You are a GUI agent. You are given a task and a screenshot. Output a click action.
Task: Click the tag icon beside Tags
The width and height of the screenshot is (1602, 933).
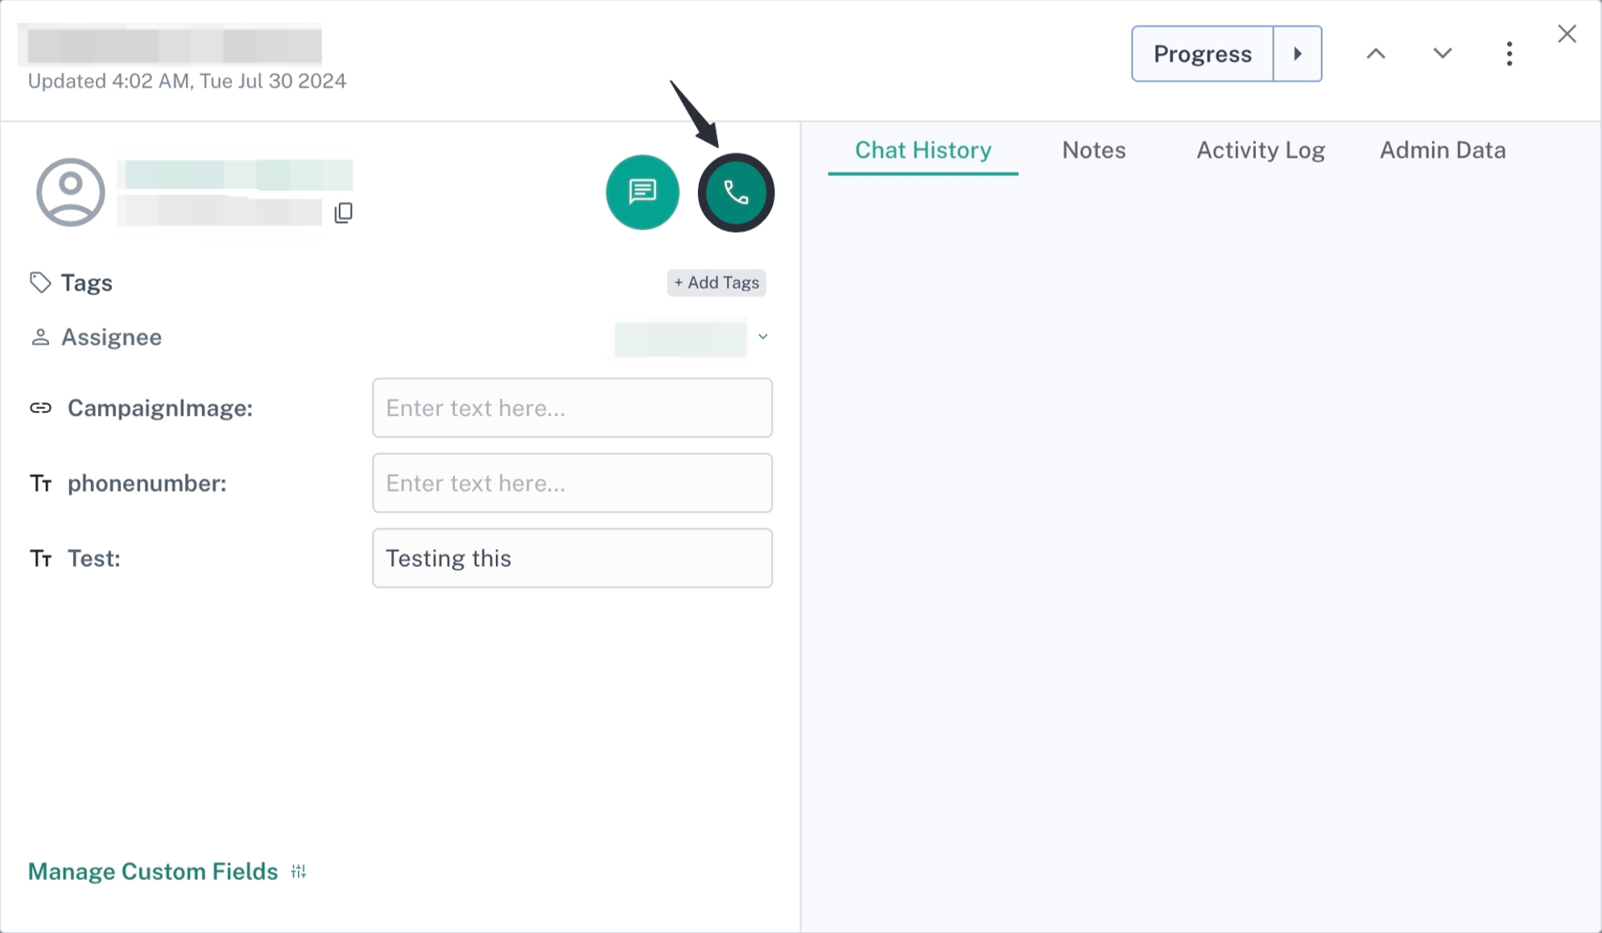click(x=40, y=283)
